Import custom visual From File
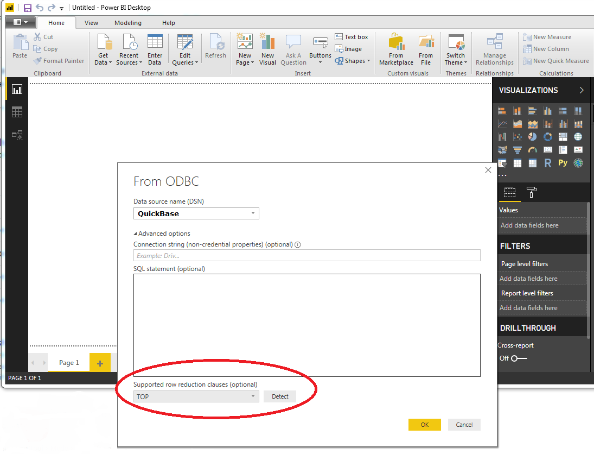Viewport: 594px width, 454px height. (x=426, y=49)
